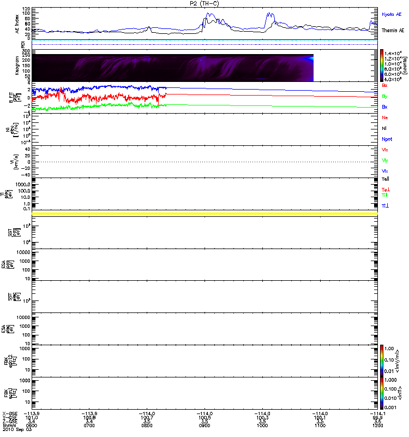The image size is (409, 437).
Task: Click the 1000 time tick label
Action: (262, 426)
